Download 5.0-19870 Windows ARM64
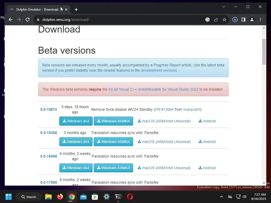 (113, 121)
